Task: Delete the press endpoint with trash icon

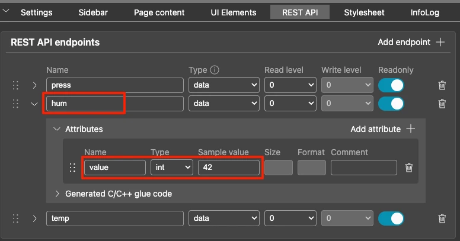Action: (x=442, y=85)
